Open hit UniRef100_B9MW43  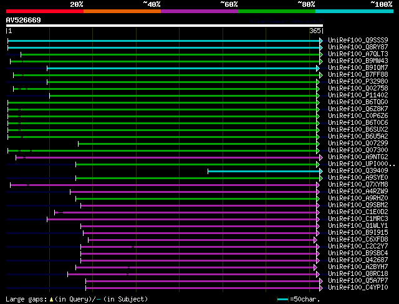click(358, 61)
